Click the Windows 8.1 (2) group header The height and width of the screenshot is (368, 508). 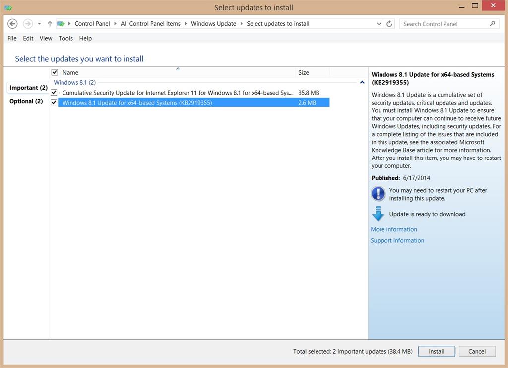pos(75,82)
